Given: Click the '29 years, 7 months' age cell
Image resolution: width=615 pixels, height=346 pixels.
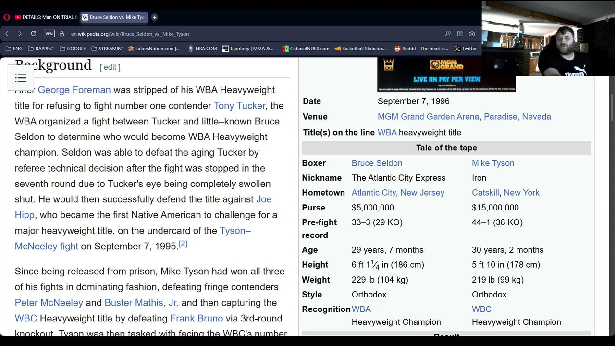Looking at the screenshot, I should [388, 250].
